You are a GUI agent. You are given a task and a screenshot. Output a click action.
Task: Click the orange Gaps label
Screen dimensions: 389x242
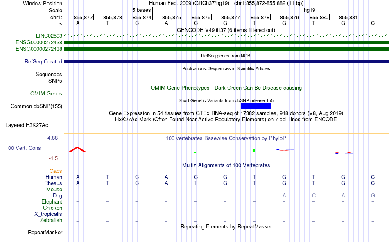tap(56, 171)
